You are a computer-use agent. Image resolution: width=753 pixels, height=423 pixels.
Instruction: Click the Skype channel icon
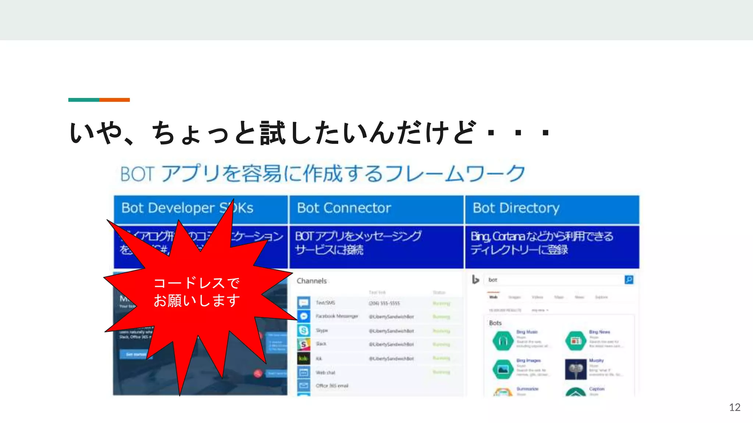(x=304, y=330)
